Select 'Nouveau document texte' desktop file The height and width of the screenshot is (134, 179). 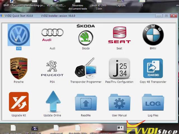point(78,5)
